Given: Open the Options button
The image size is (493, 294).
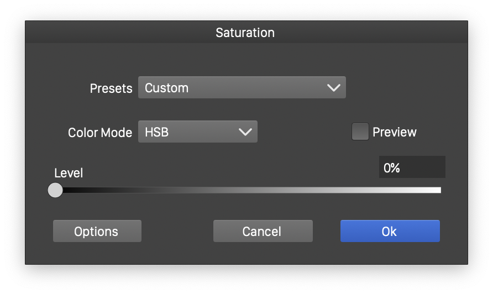Looking at the screenshot, I should 97,231.
